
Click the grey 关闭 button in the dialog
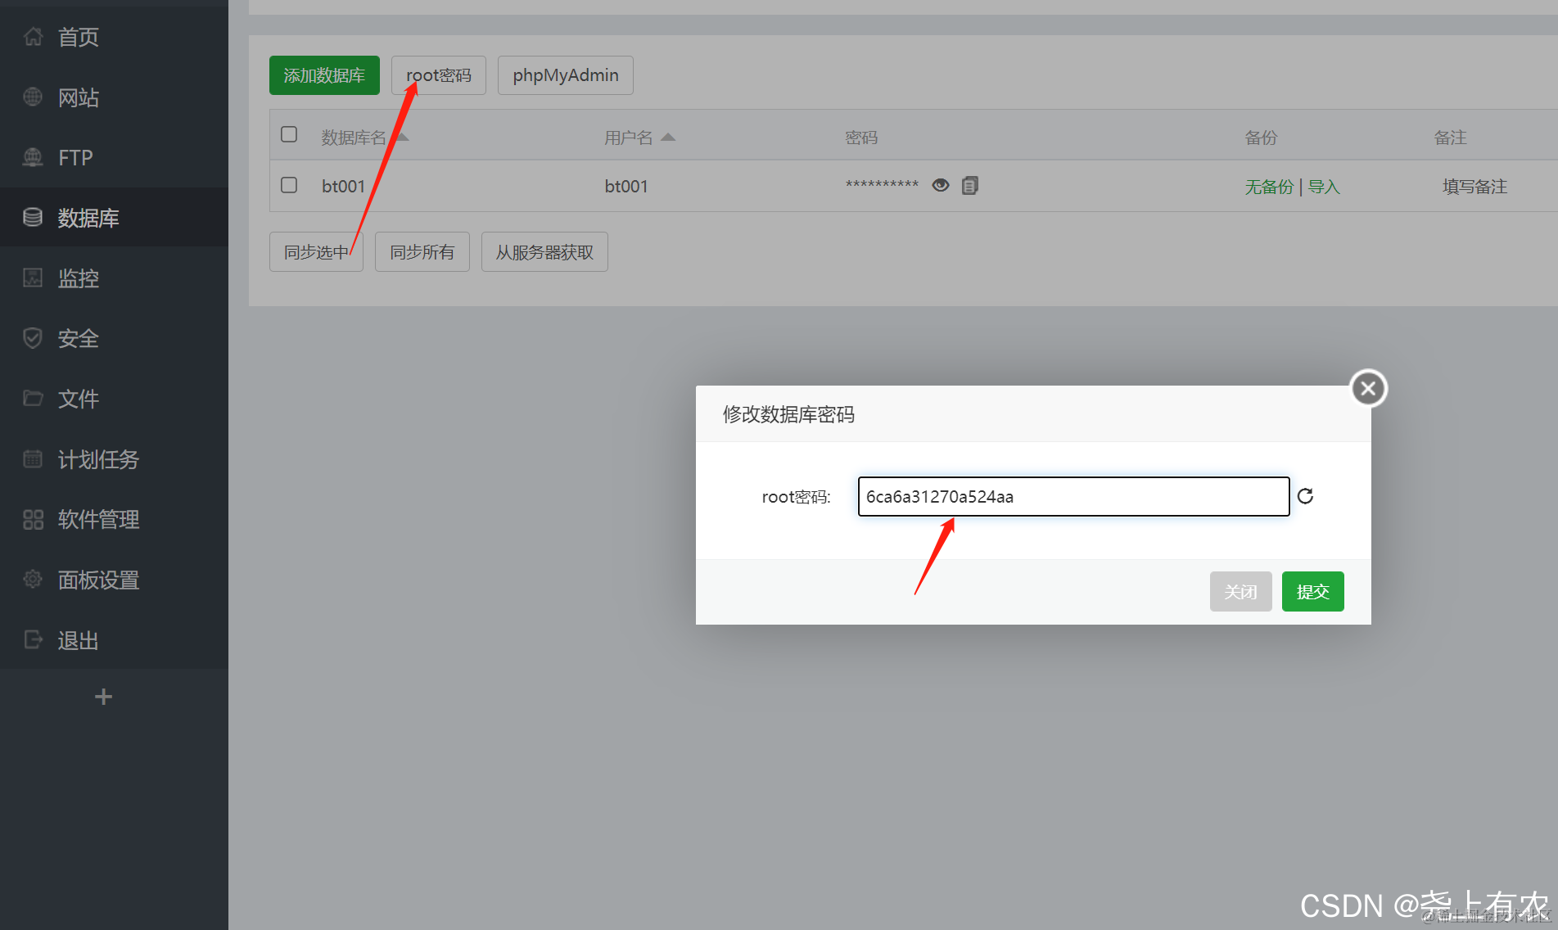tap(1241, 591)
